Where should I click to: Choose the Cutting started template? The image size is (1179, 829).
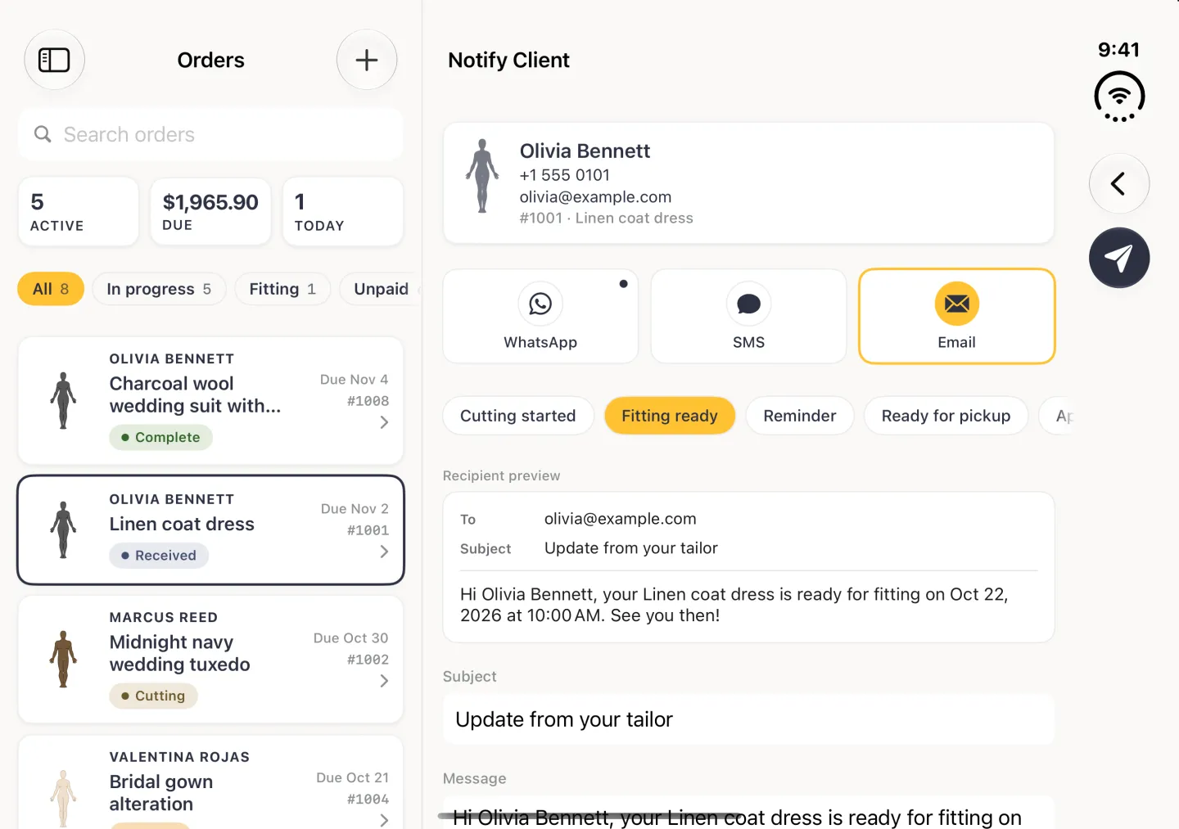[x=518, y=416]
